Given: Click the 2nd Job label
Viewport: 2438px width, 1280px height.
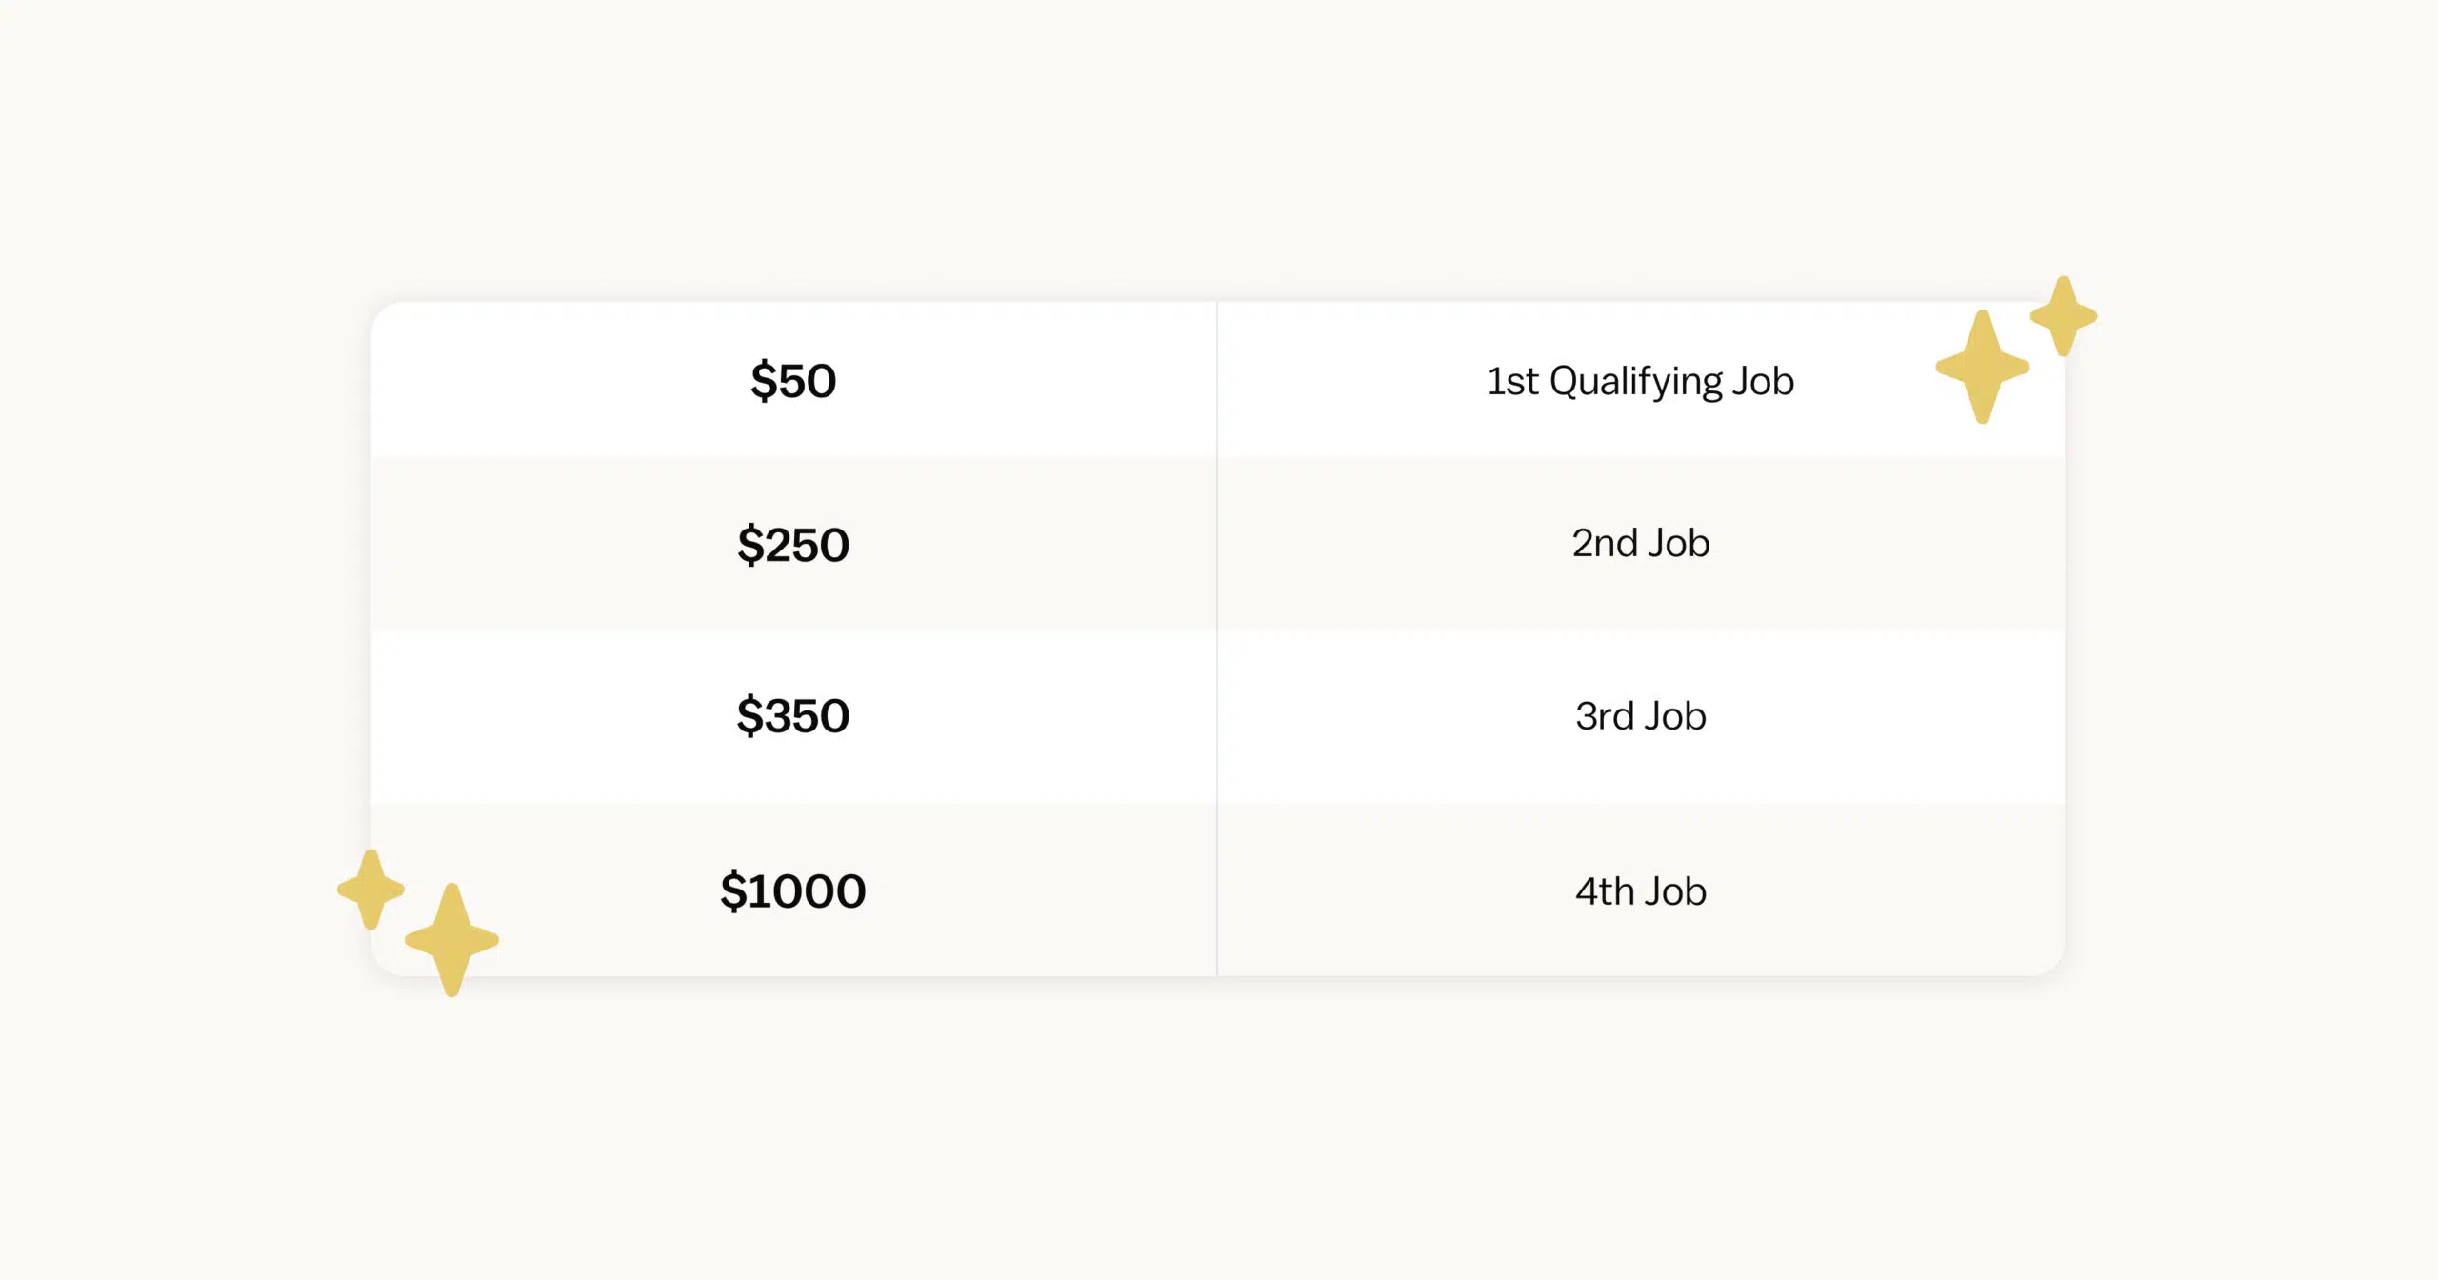Looking at the screenshot, I should coord(1640,543).
